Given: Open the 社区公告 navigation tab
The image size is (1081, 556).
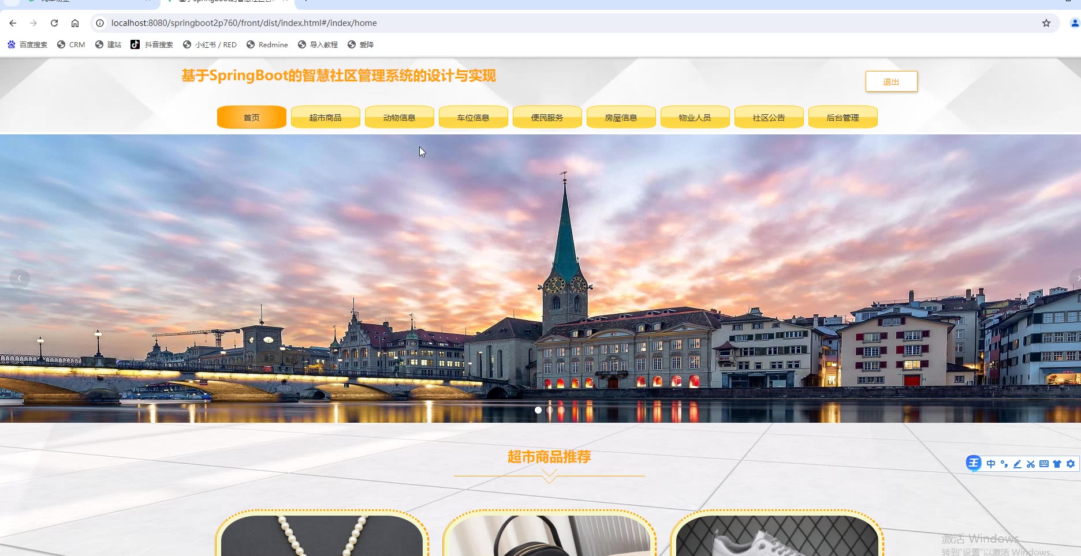Looking at the screenshot, I should 769,117.
